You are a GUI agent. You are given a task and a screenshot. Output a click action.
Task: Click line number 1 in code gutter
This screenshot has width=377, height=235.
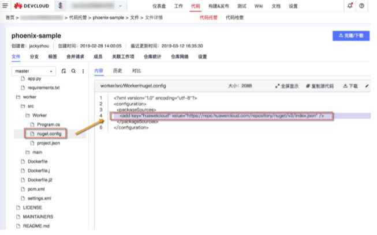101,98
